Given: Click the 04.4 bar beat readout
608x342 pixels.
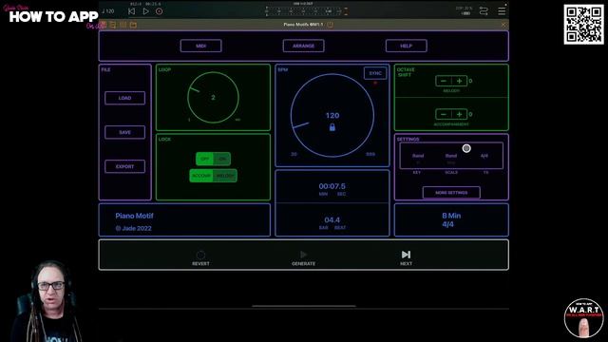Looking at the screenshot, I should coord(332,219).
